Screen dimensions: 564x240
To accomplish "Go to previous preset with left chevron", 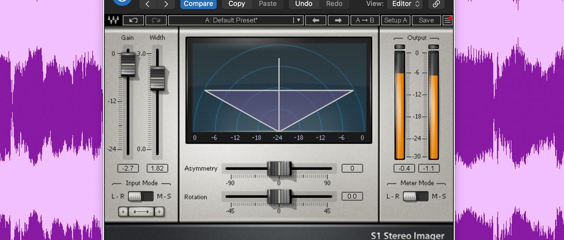I will tap(148, 4).
